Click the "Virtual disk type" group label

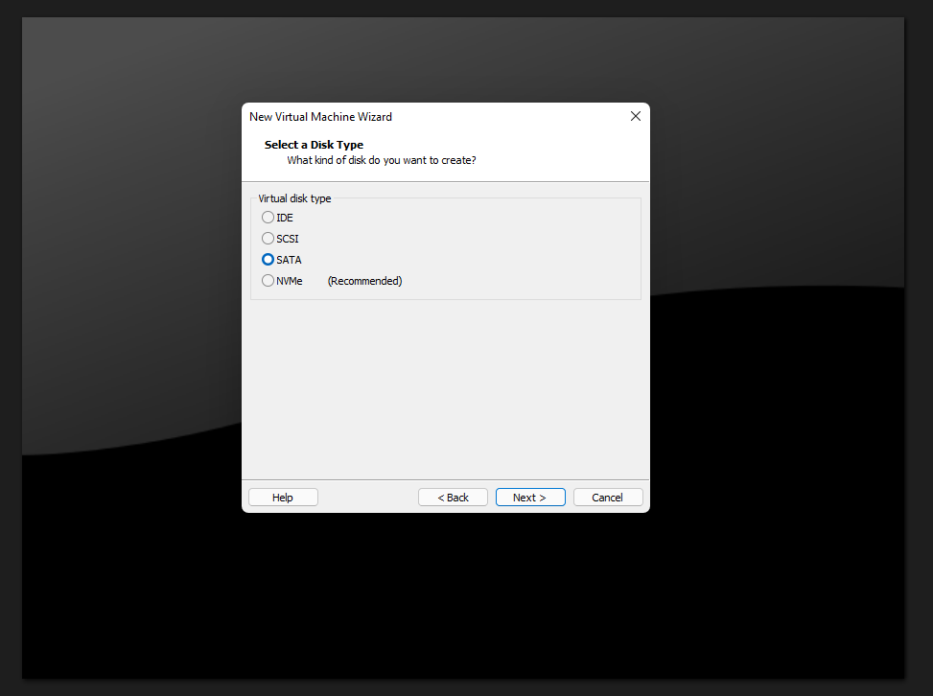[294, 198]
